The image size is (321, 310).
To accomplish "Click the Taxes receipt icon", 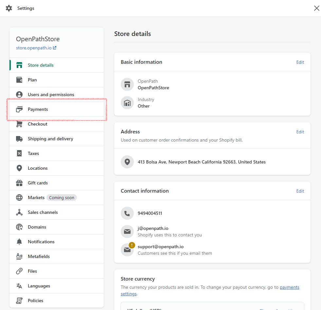I will (19, 153).
